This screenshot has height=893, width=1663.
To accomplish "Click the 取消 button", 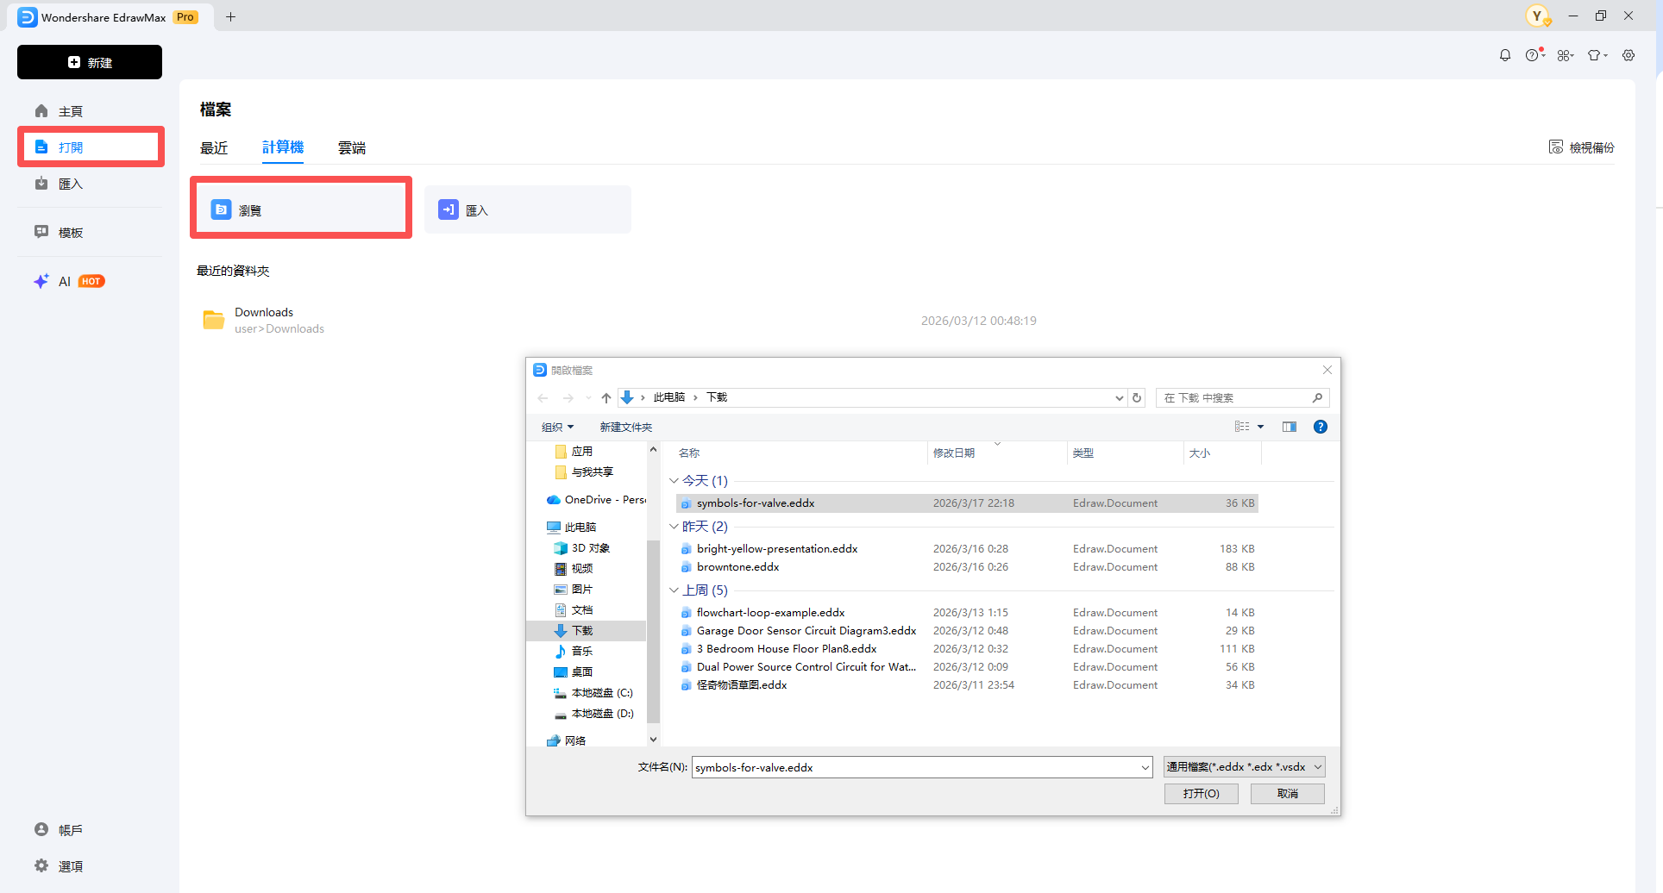I will (x=1287, y=794).
